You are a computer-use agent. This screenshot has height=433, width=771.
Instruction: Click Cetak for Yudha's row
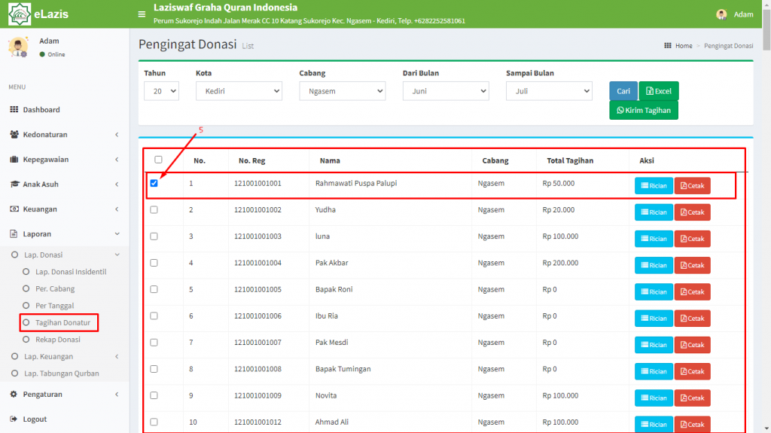click(x=693, y=212)
